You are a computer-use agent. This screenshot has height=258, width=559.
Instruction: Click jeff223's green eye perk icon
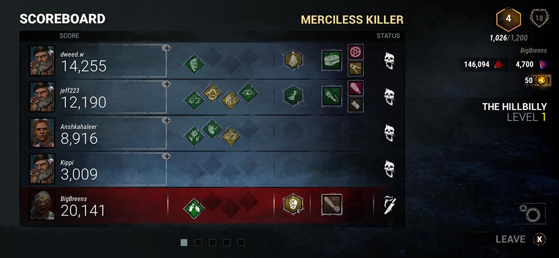248,92
